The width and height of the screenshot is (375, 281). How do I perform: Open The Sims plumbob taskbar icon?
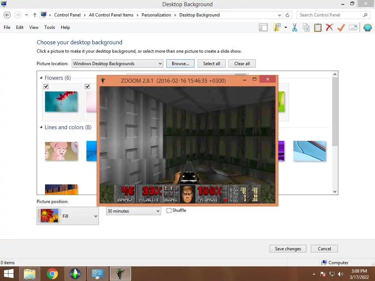[x=75, y=274]
